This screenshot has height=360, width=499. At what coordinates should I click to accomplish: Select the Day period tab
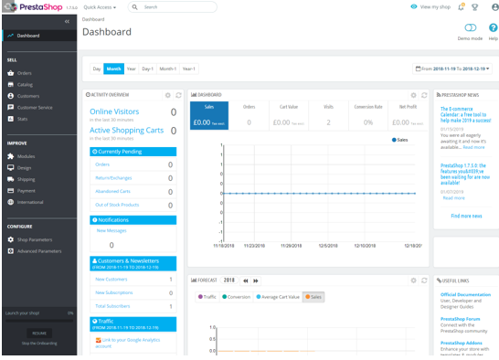tap(97, 69)
